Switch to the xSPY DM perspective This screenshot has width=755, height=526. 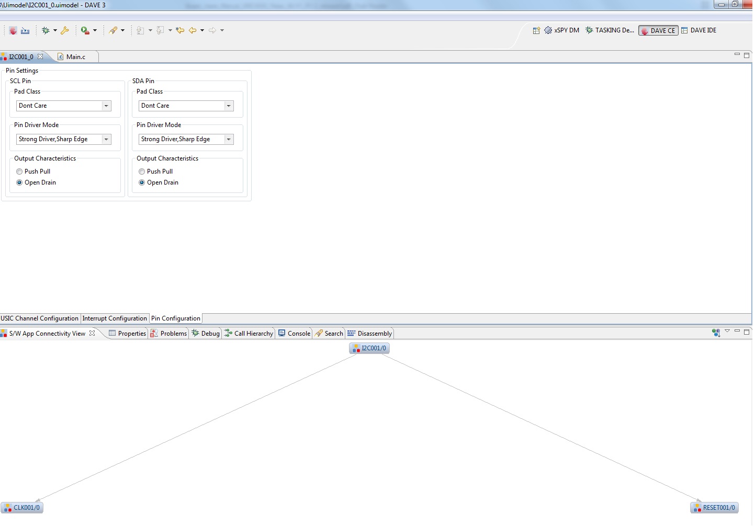pos(562,30)
